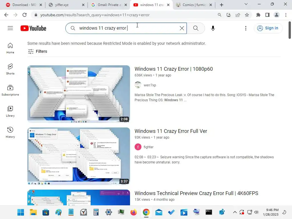The image size is (292, 219).
Task: Open the taskbar clock and date
Action: tap(271, 212)
